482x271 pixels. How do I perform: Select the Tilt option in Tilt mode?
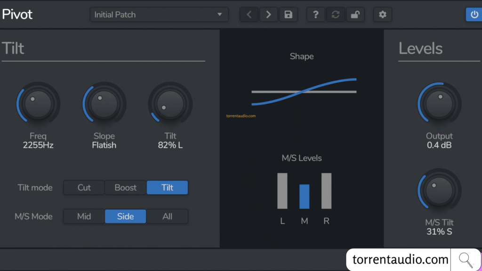[x=167, y=188]
